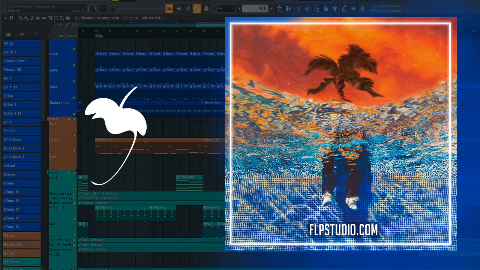The height and width of the screenshot is (270, 480).
Task: Mute the Wood playlist track
Action: coord(74,49)
